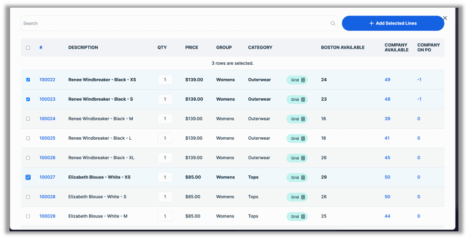The height and width of the screenshot is (239, 468).
Task: Uncheck the row 100022 checkbox
Action: (28, 80)
